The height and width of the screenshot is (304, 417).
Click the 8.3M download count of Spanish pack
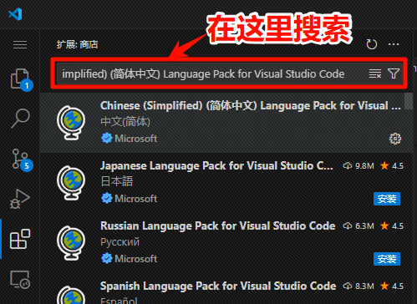coord(359,286)
